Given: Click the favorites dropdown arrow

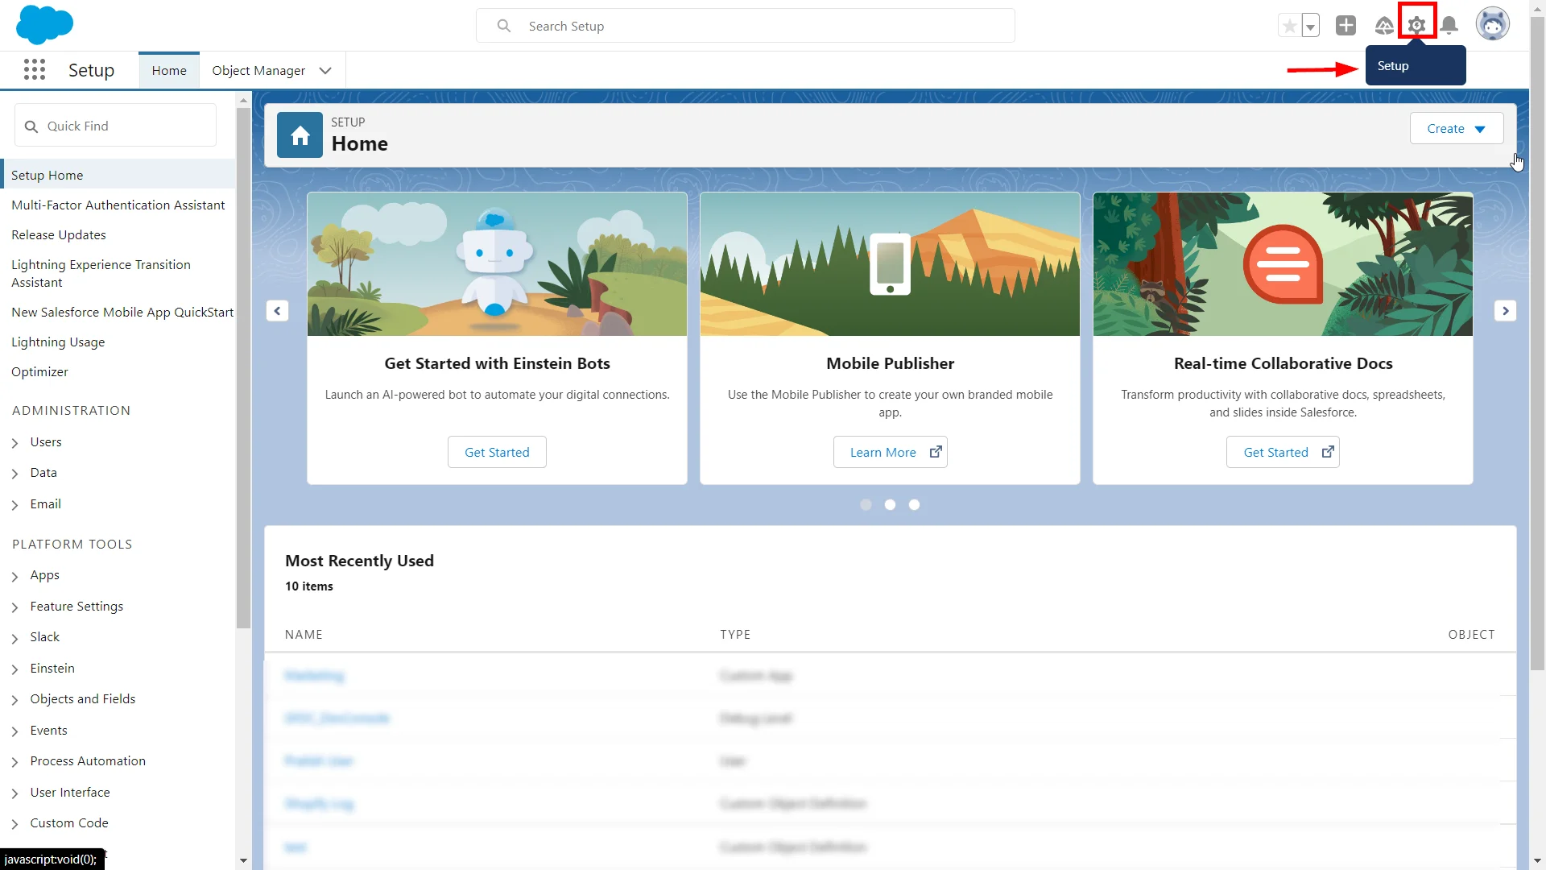Looking at the screenshot, I should pyautogui.click(x=1310, y=24).
